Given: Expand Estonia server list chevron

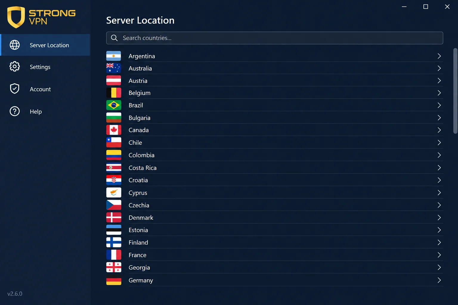Looking at the screenshot, I should [439, 230].
